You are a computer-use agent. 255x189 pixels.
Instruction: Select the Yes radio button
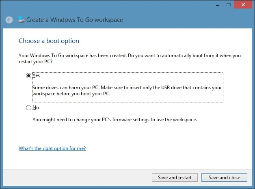tap(28, 75)
